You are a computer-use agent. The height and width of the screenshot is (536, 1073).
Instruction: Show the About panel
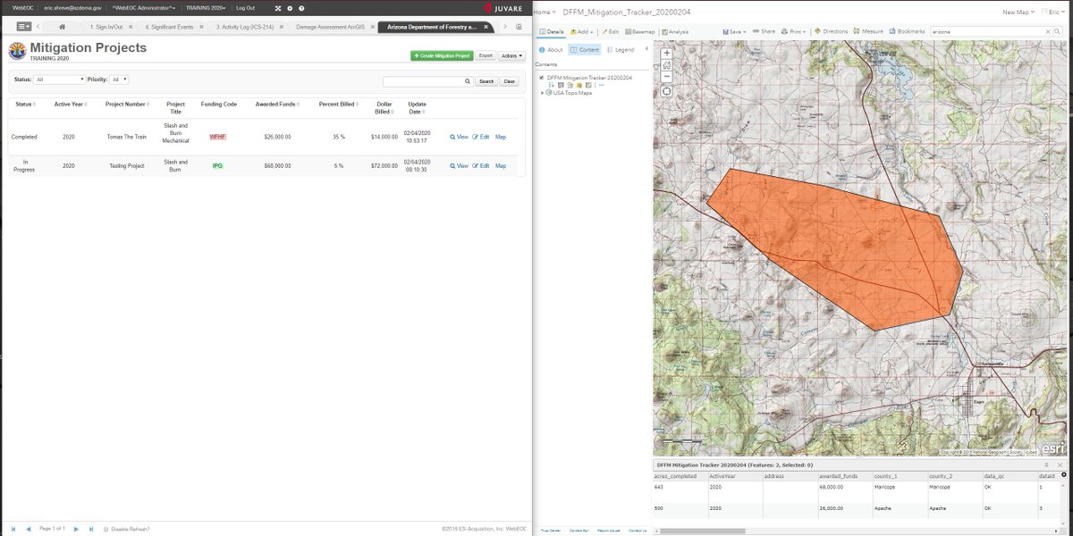point(551,50)
